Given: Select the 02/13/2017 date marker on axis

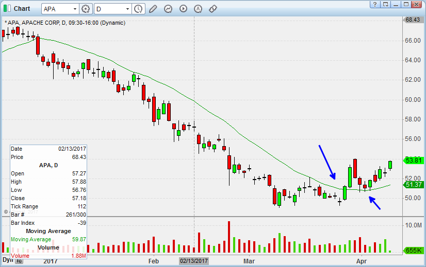Looking at the screenshot, I should (x=193, y=261).
